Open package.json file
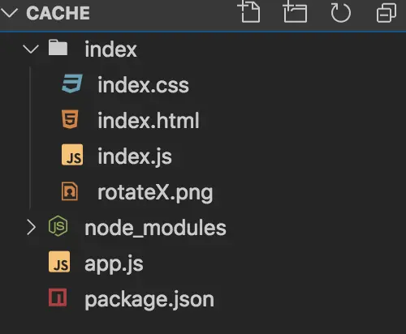This screenshot has width=406, height=334. (x=149, y=300)
